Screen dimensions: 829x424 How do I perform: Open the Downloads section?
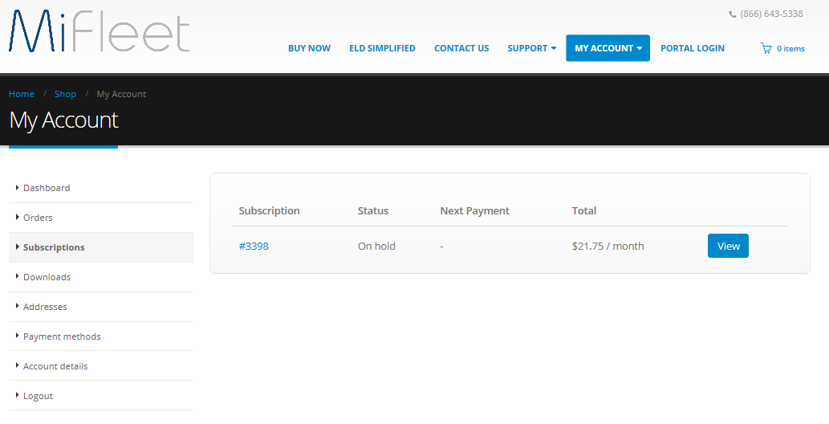pos(47,277)
